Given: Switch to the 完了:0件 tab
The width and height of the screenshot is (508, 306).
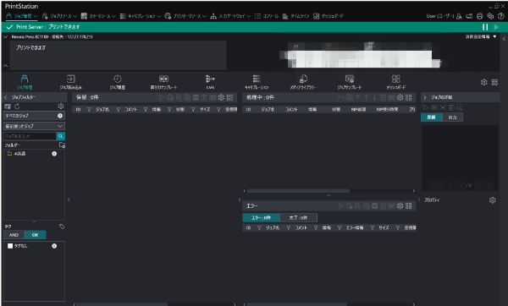Looking at the screenshot, I should (x=298, y=217).
